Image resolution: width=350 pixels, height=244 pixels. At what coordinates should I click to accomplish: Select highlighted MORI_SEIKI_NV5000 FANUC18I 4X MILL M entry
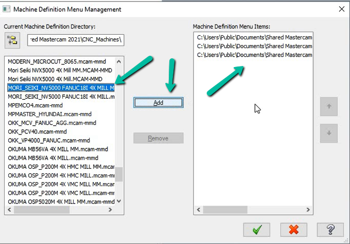pos(61,88)
